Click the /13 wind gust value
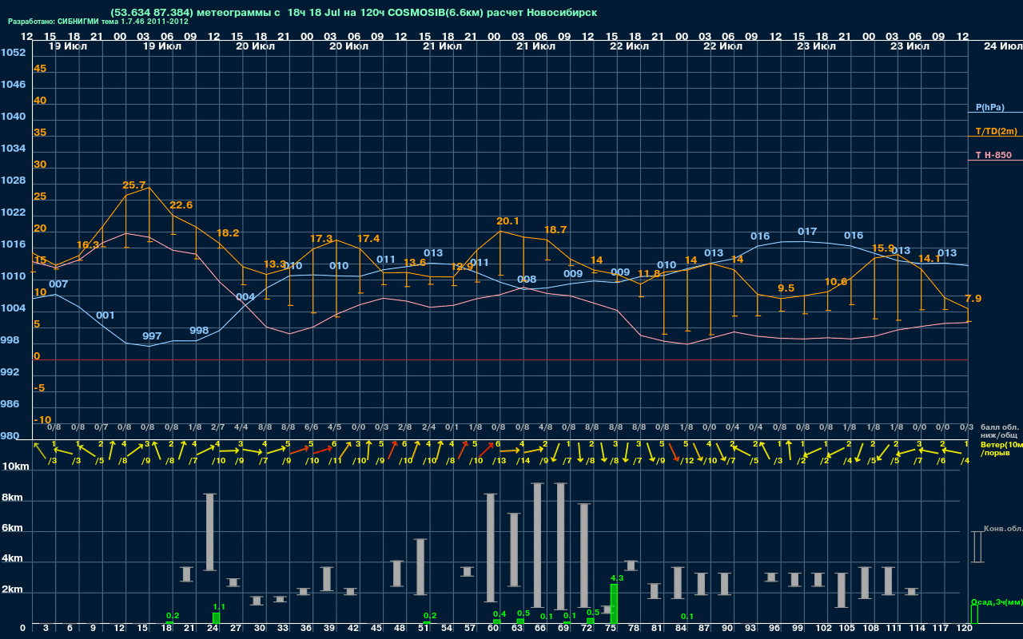The width and height of the screenshot is (1023, 639). [500, 461]
